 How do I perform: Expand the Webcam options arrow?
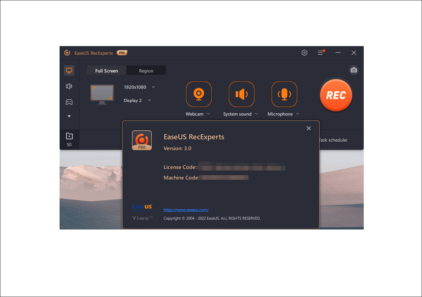pos(208,114)
